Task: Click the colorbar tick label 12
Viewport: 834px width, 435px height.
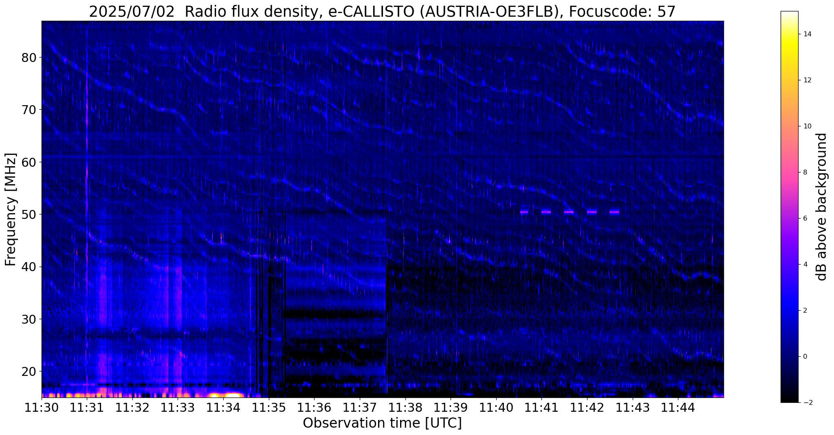Action: (807, 80)
